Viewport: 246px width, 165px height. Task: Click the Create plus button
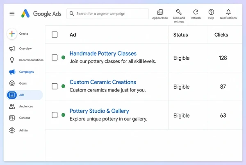12,33
